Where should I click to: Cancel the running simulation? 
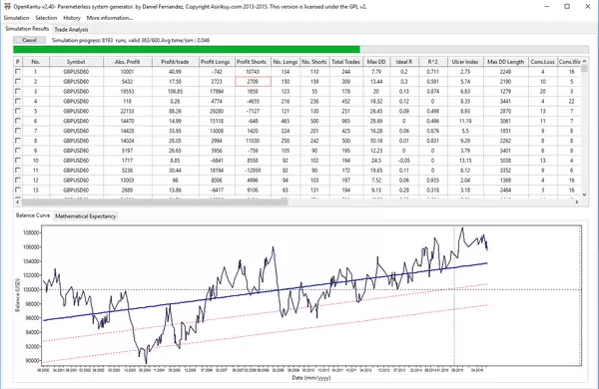click(x=29, y=40)
